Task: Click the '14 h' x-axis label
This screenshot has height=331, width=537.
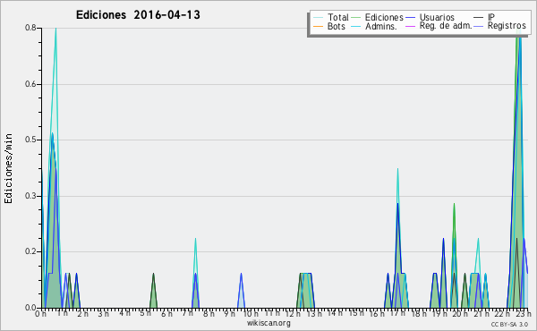Action: (335, 313)
